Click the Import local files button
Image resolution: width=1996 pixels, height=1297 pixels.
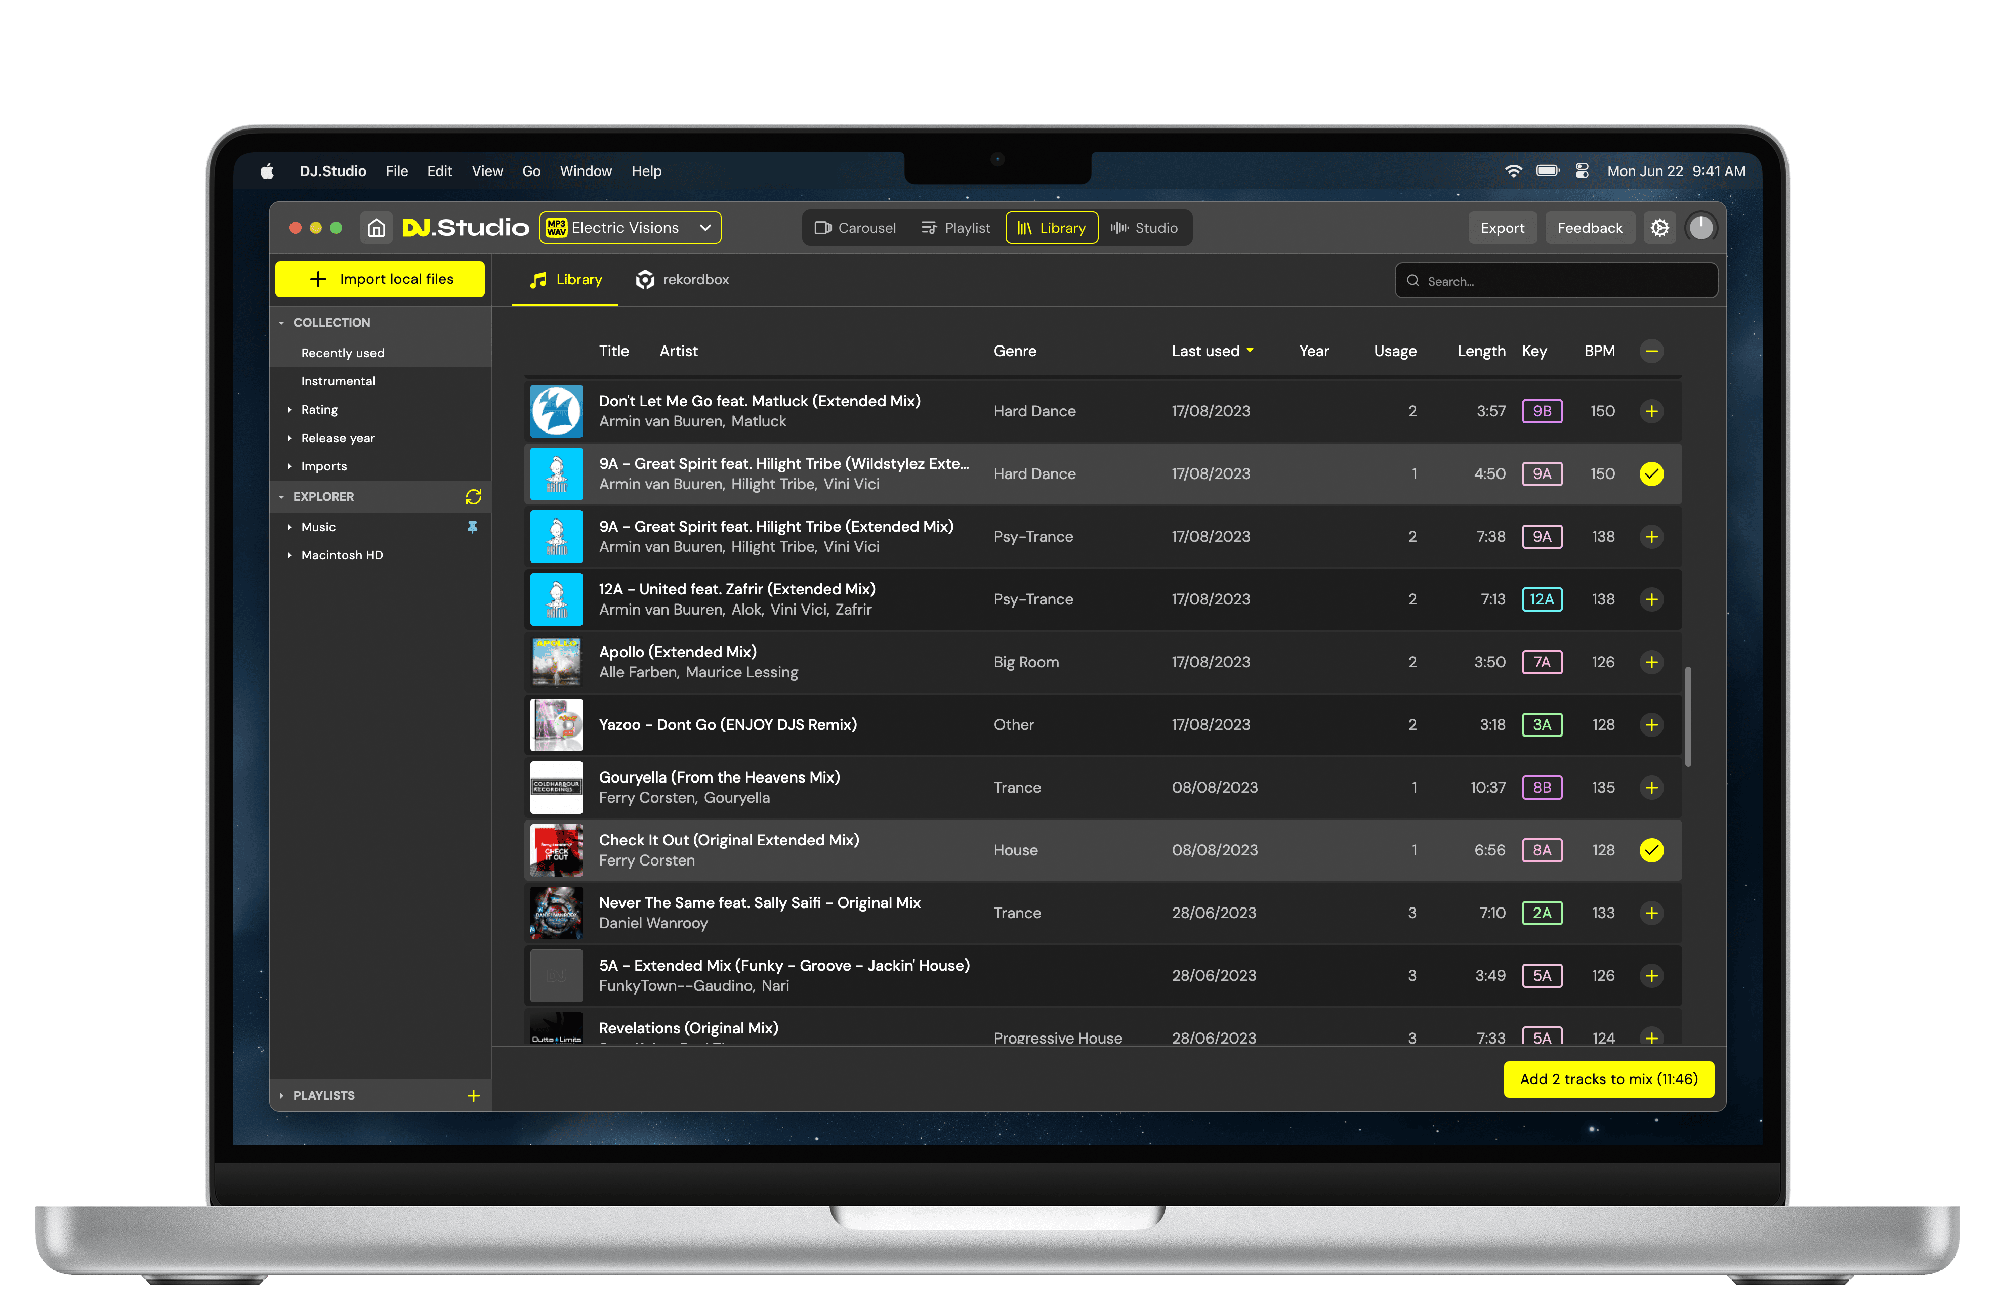[x=380, y=279]
